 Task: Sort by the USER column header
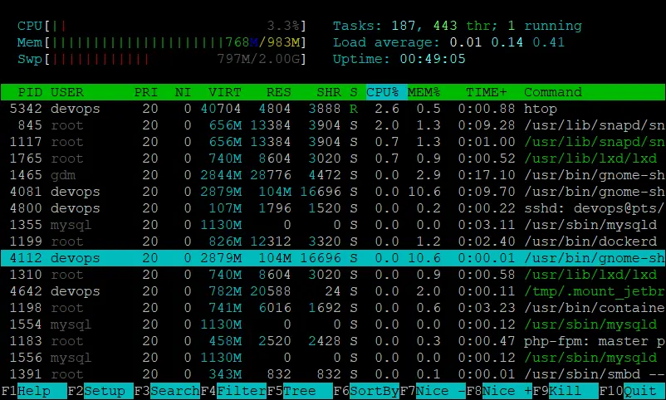click(67, 92)
